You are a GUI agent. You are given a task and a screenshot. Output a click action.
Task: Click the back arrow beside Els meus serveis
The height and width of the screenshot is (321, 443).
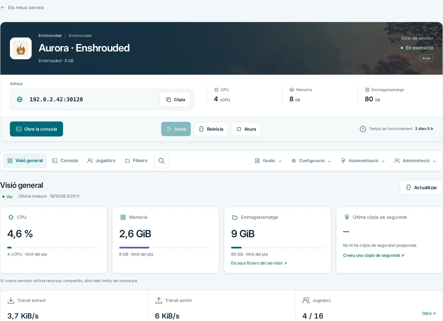coord(3,7)
